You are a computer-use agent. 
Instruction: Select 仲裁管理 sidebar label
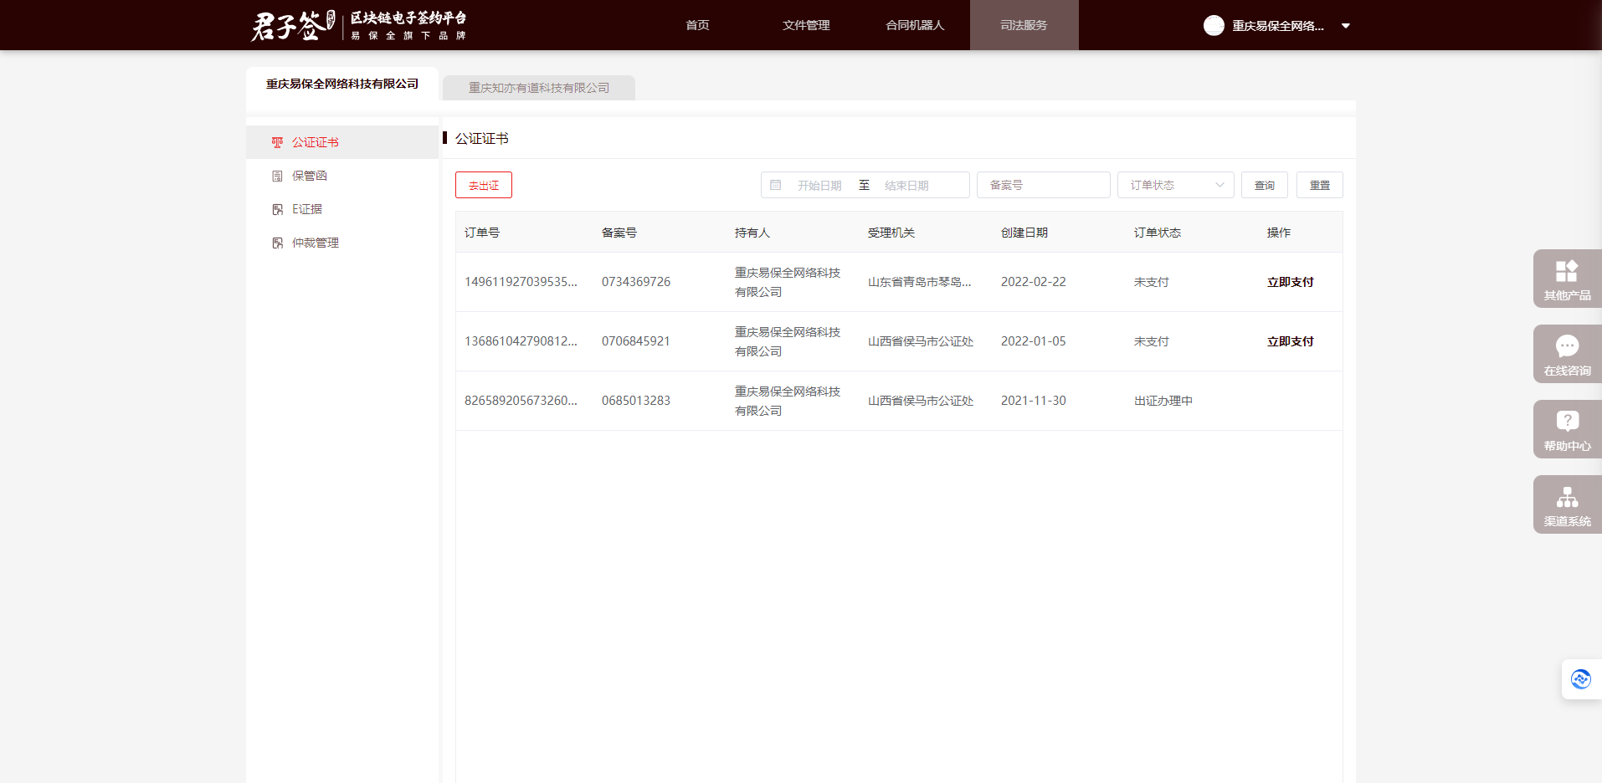pyautogui.click(x=316, y=243)
